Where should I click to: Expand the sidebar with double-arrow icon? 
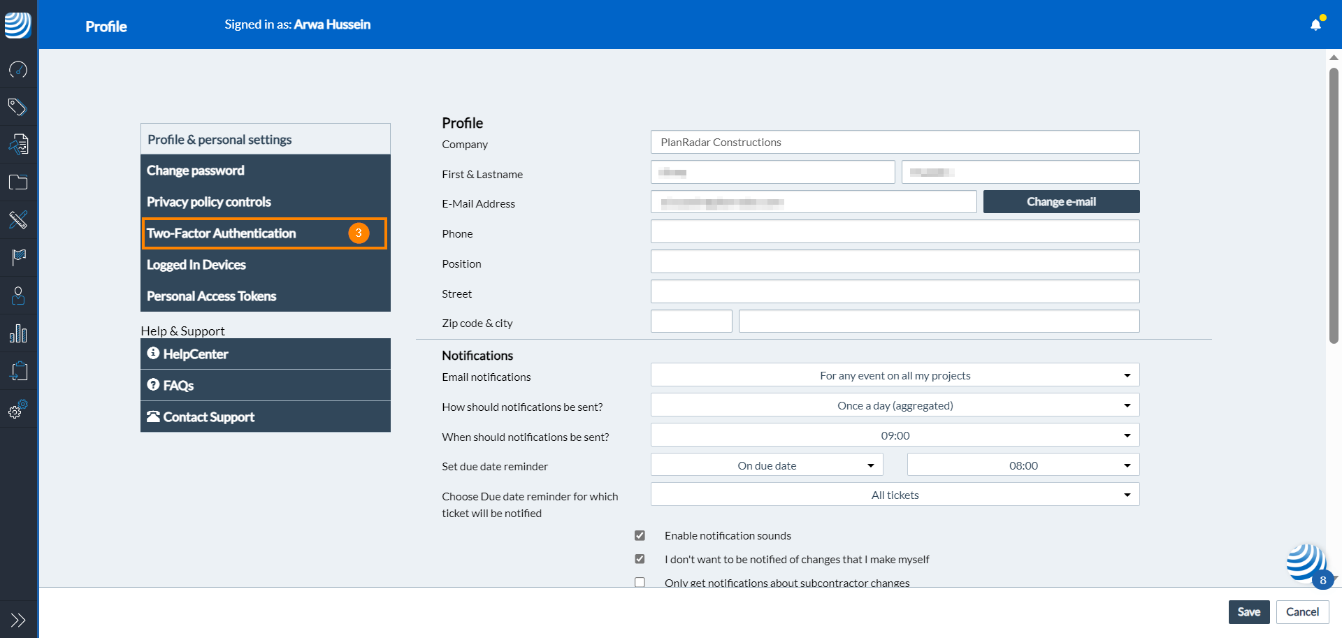(18, 620)
